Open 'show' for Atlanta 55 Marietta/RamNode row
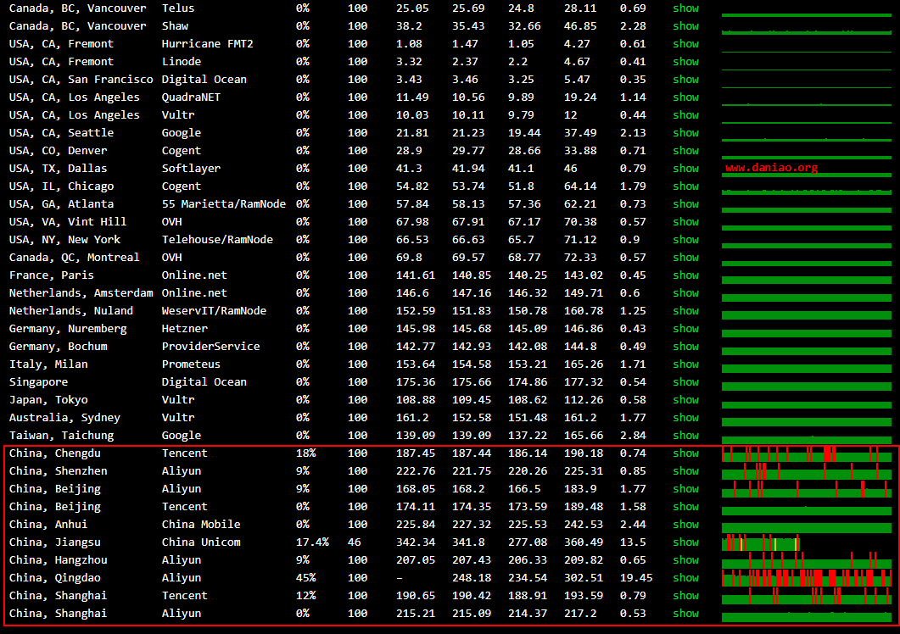 click(685, 204)
